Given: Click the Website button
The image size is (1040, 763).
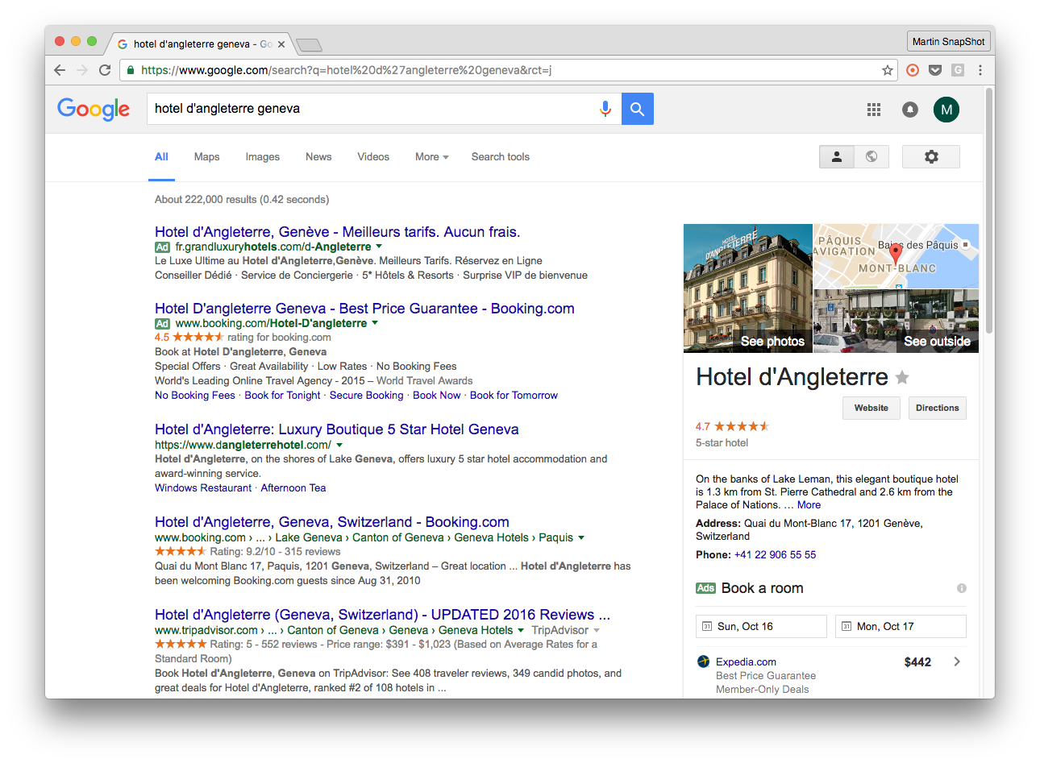Looking at the screenshot, I should tap(872, 408).
